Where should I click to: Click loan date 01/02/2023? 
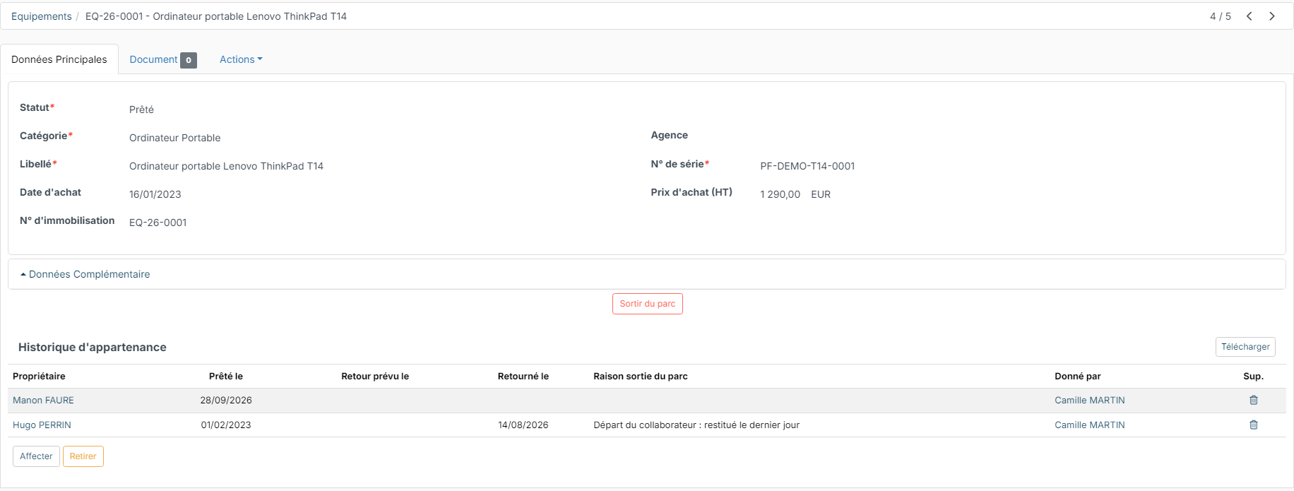click(226, 425)
